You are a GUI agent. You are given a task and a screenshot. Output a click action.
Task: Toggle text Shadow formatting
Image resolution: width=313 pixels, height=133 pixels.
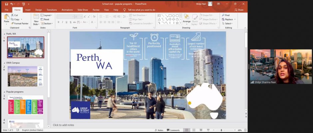pos(71,22)
